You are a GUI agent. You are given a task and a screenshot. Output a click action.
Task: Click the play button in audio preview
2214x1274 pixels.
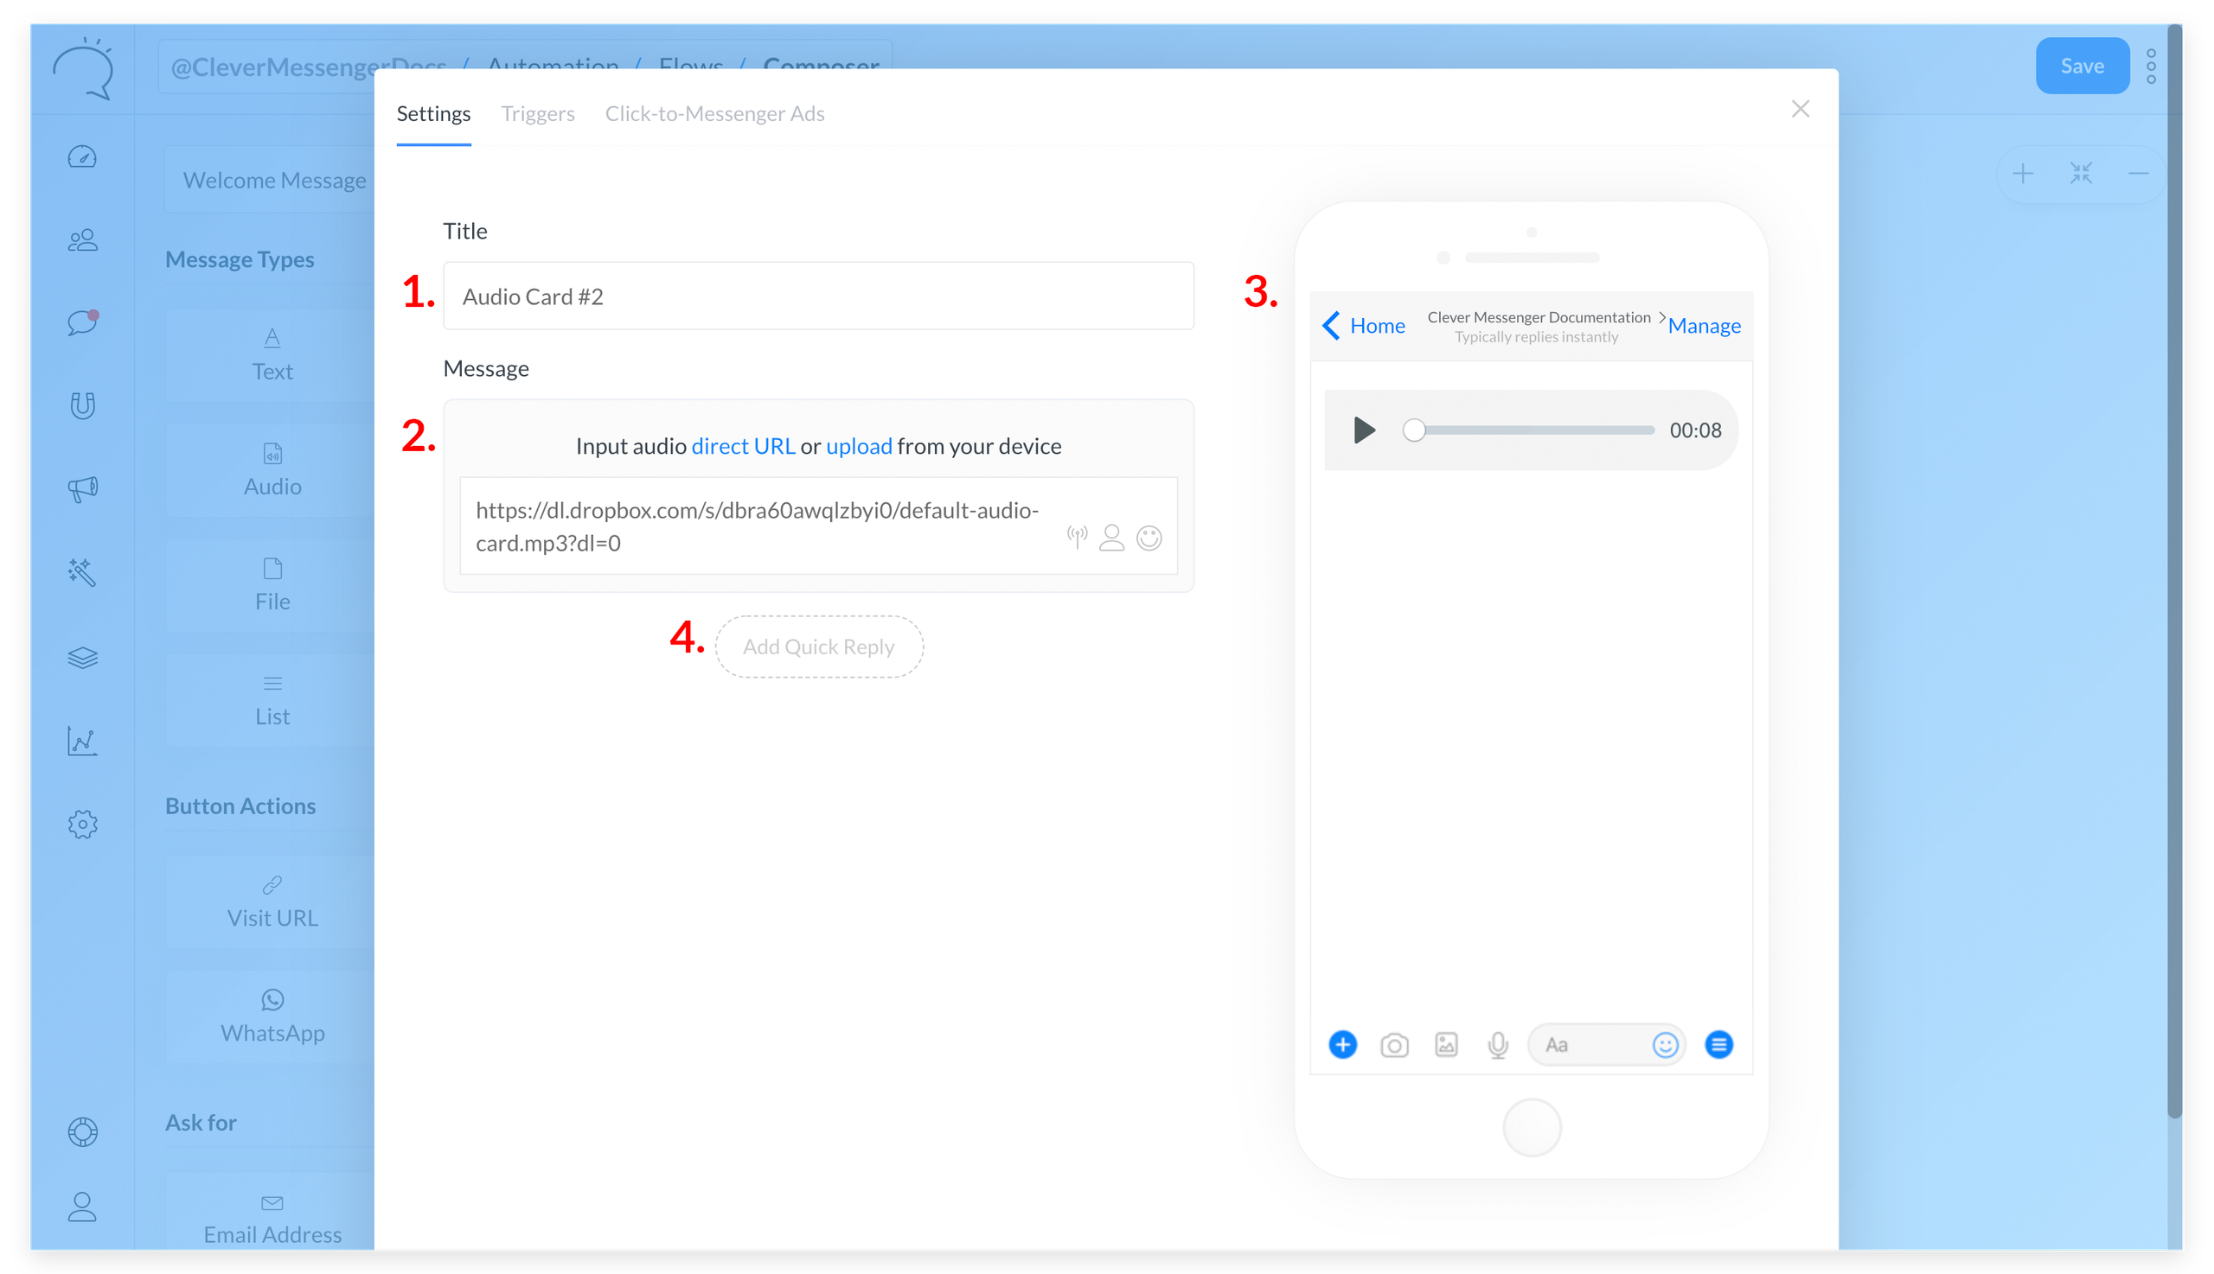click(1363, 430)
